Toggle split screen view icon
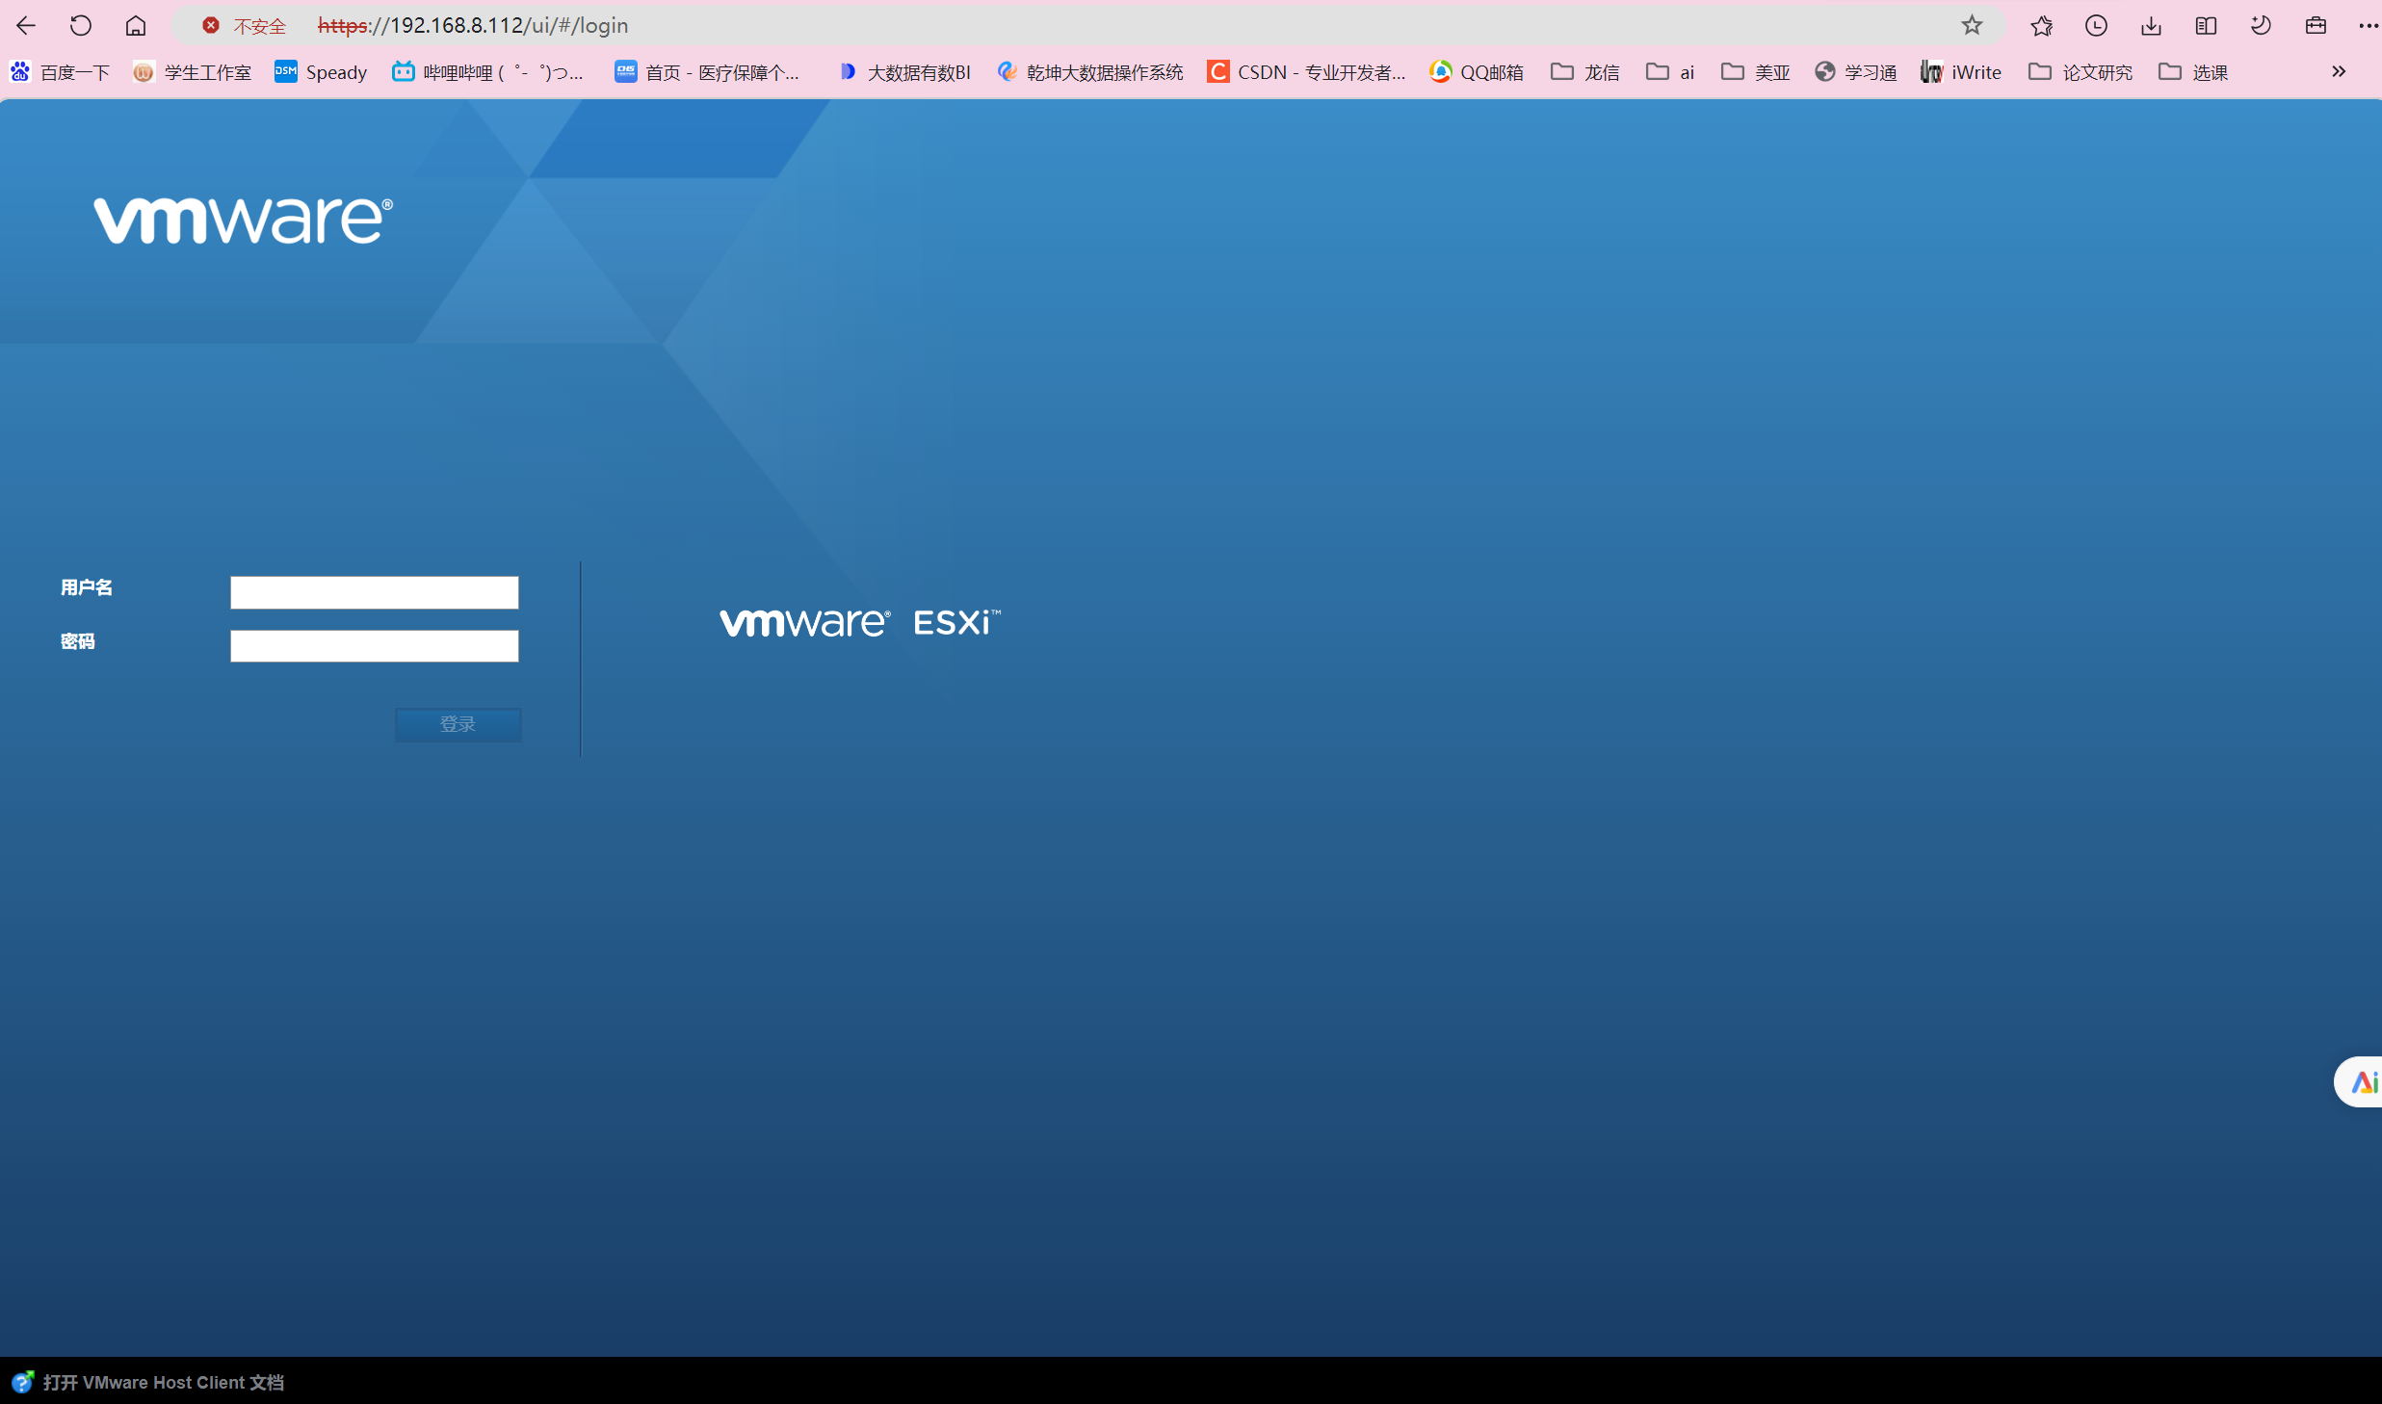 coord(2206,26)
